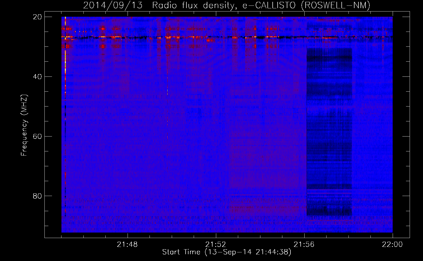The width and height of the screenshot is (423, 261).
Task: Click the '60' frequency tick label
Action: [37, 137]
